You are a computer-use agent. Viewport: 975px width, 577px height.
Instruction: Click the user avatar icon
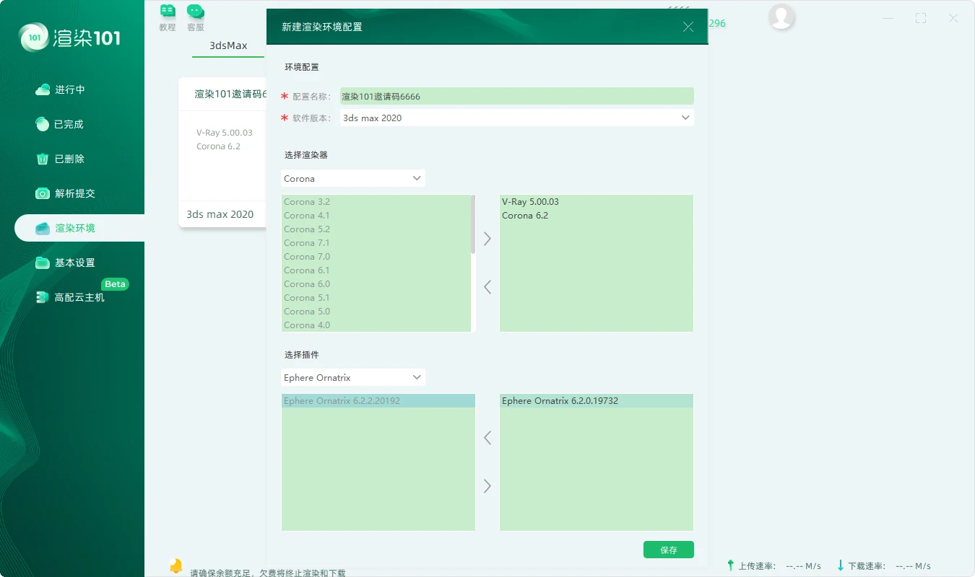point(781,16)
